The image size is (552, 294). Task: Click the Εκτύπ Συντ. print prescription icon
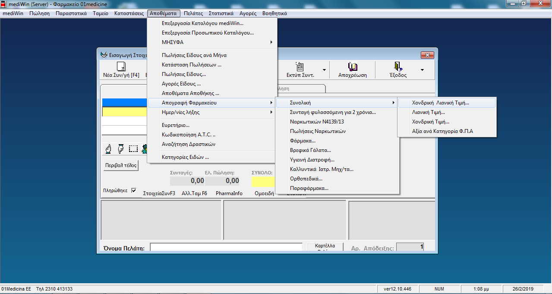coord(300,66)
